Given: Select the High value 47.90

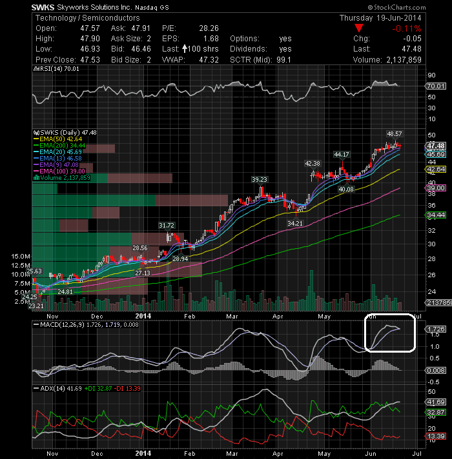Looking at the screenshot, I should tap(90, 39).
